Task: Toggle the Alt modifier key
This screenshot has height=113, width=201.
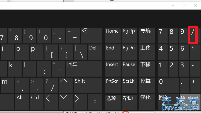Action: coord(22,102)
